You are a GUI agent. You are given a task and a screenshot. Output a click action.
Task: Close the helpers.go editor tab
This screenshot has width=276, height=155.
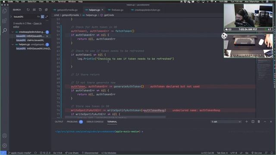pyautogui.click(x=103, y=10)
